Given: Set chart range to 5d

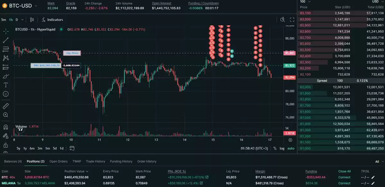Looking at the screenshot, I should (x=55, y=148).
